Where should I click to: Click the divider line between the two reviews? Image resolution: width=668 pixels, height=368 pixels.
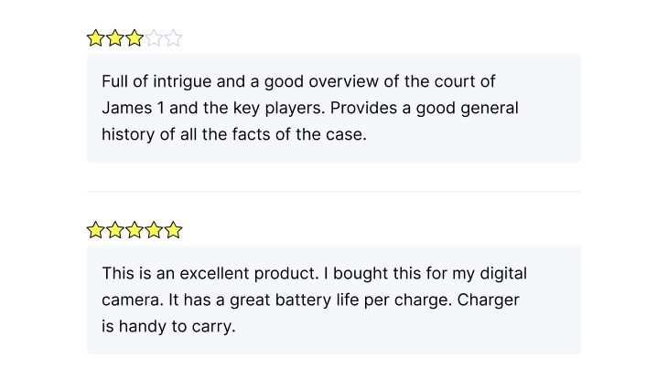click(334, 192)
